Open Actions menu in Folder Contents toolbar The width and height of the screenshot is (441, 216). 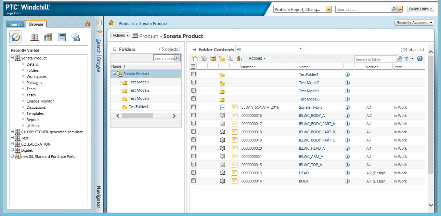point(257,58)
